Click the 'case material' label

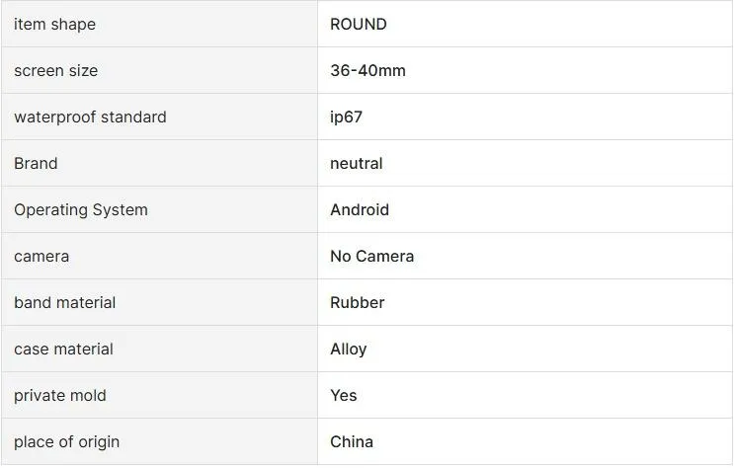63,350
